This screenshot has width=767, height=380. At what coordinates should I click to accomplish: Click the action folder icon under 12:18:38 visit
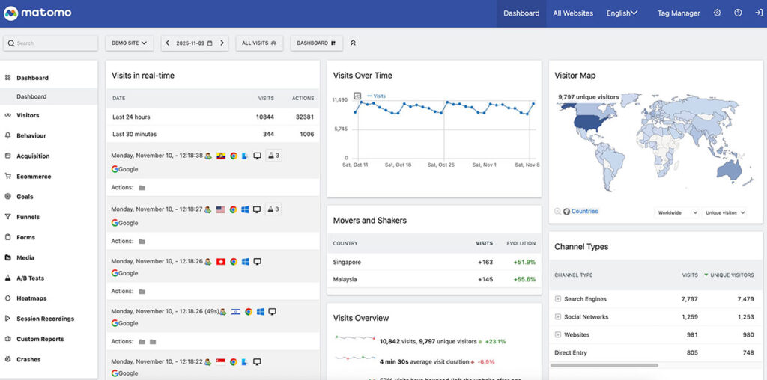(142, 188)
